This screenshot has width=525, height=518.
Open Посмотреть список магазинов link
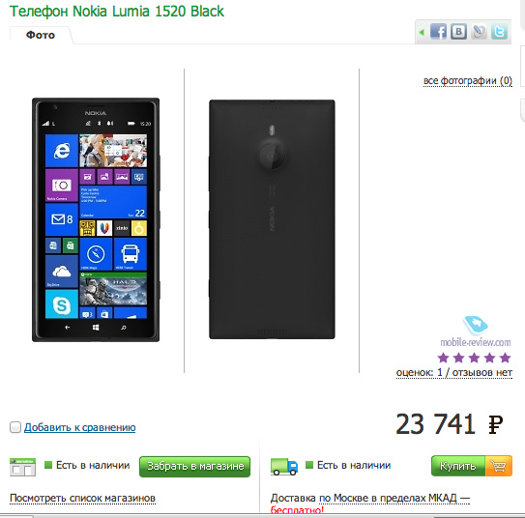(x=82, y=499)
